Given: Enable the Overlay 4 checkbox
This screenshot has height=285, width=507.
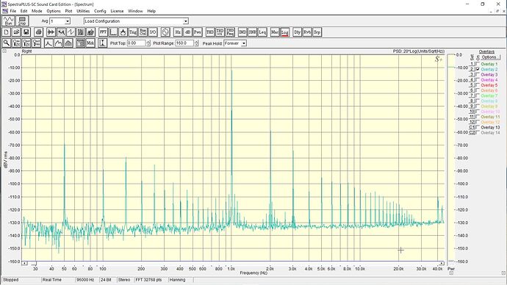Looking at the screenshot, I should (478, 80).
